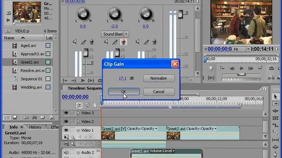Image resolution: width=282 pixels, height=158 pixels.
Task: Expand the Video 3 track
Action: tap(78, 113)
